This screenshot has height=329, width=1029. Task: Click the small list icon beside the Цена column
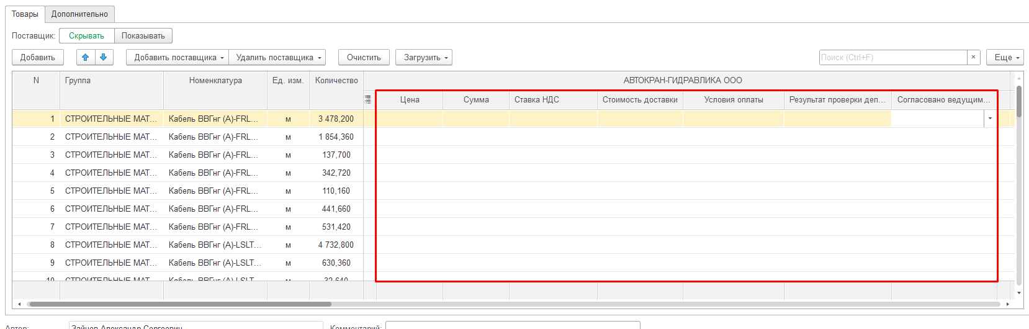[x=368, y=99]
